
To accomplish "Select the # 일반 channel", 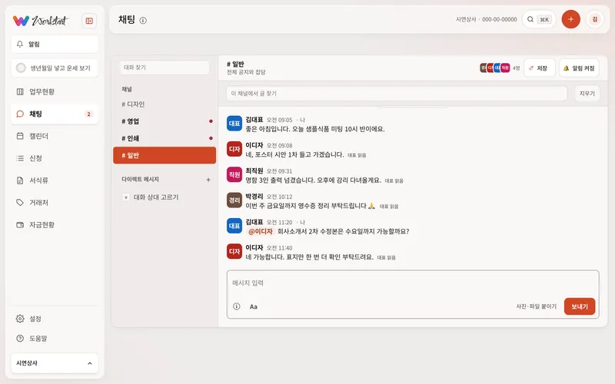I will point(165,155).
